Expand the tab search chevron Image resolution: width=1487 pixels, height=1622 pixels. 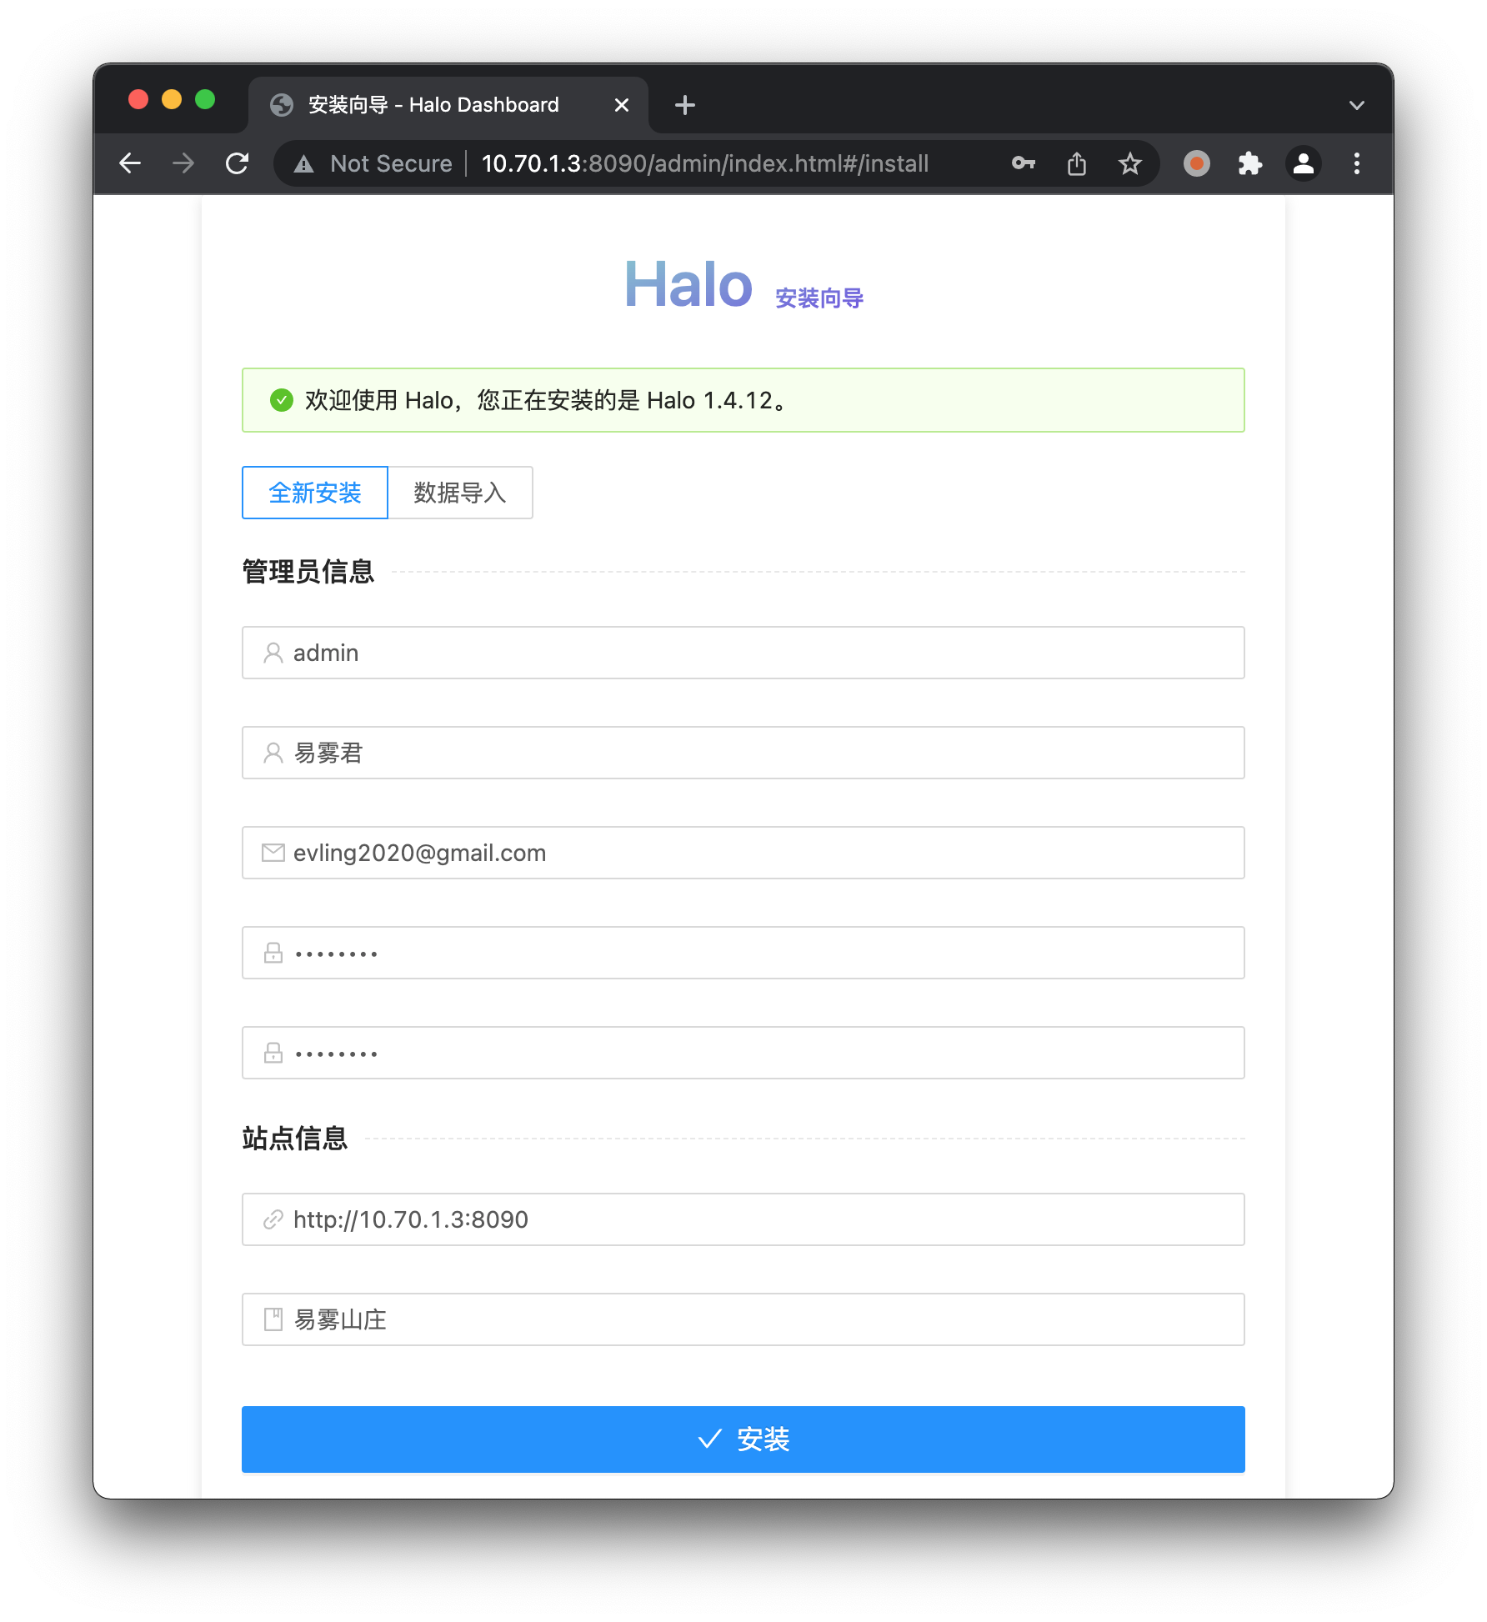point(1357,105)
